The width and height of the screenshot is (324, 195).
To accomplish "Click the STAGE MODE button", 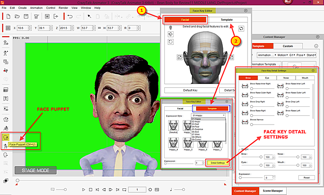I will pos(36,170).
